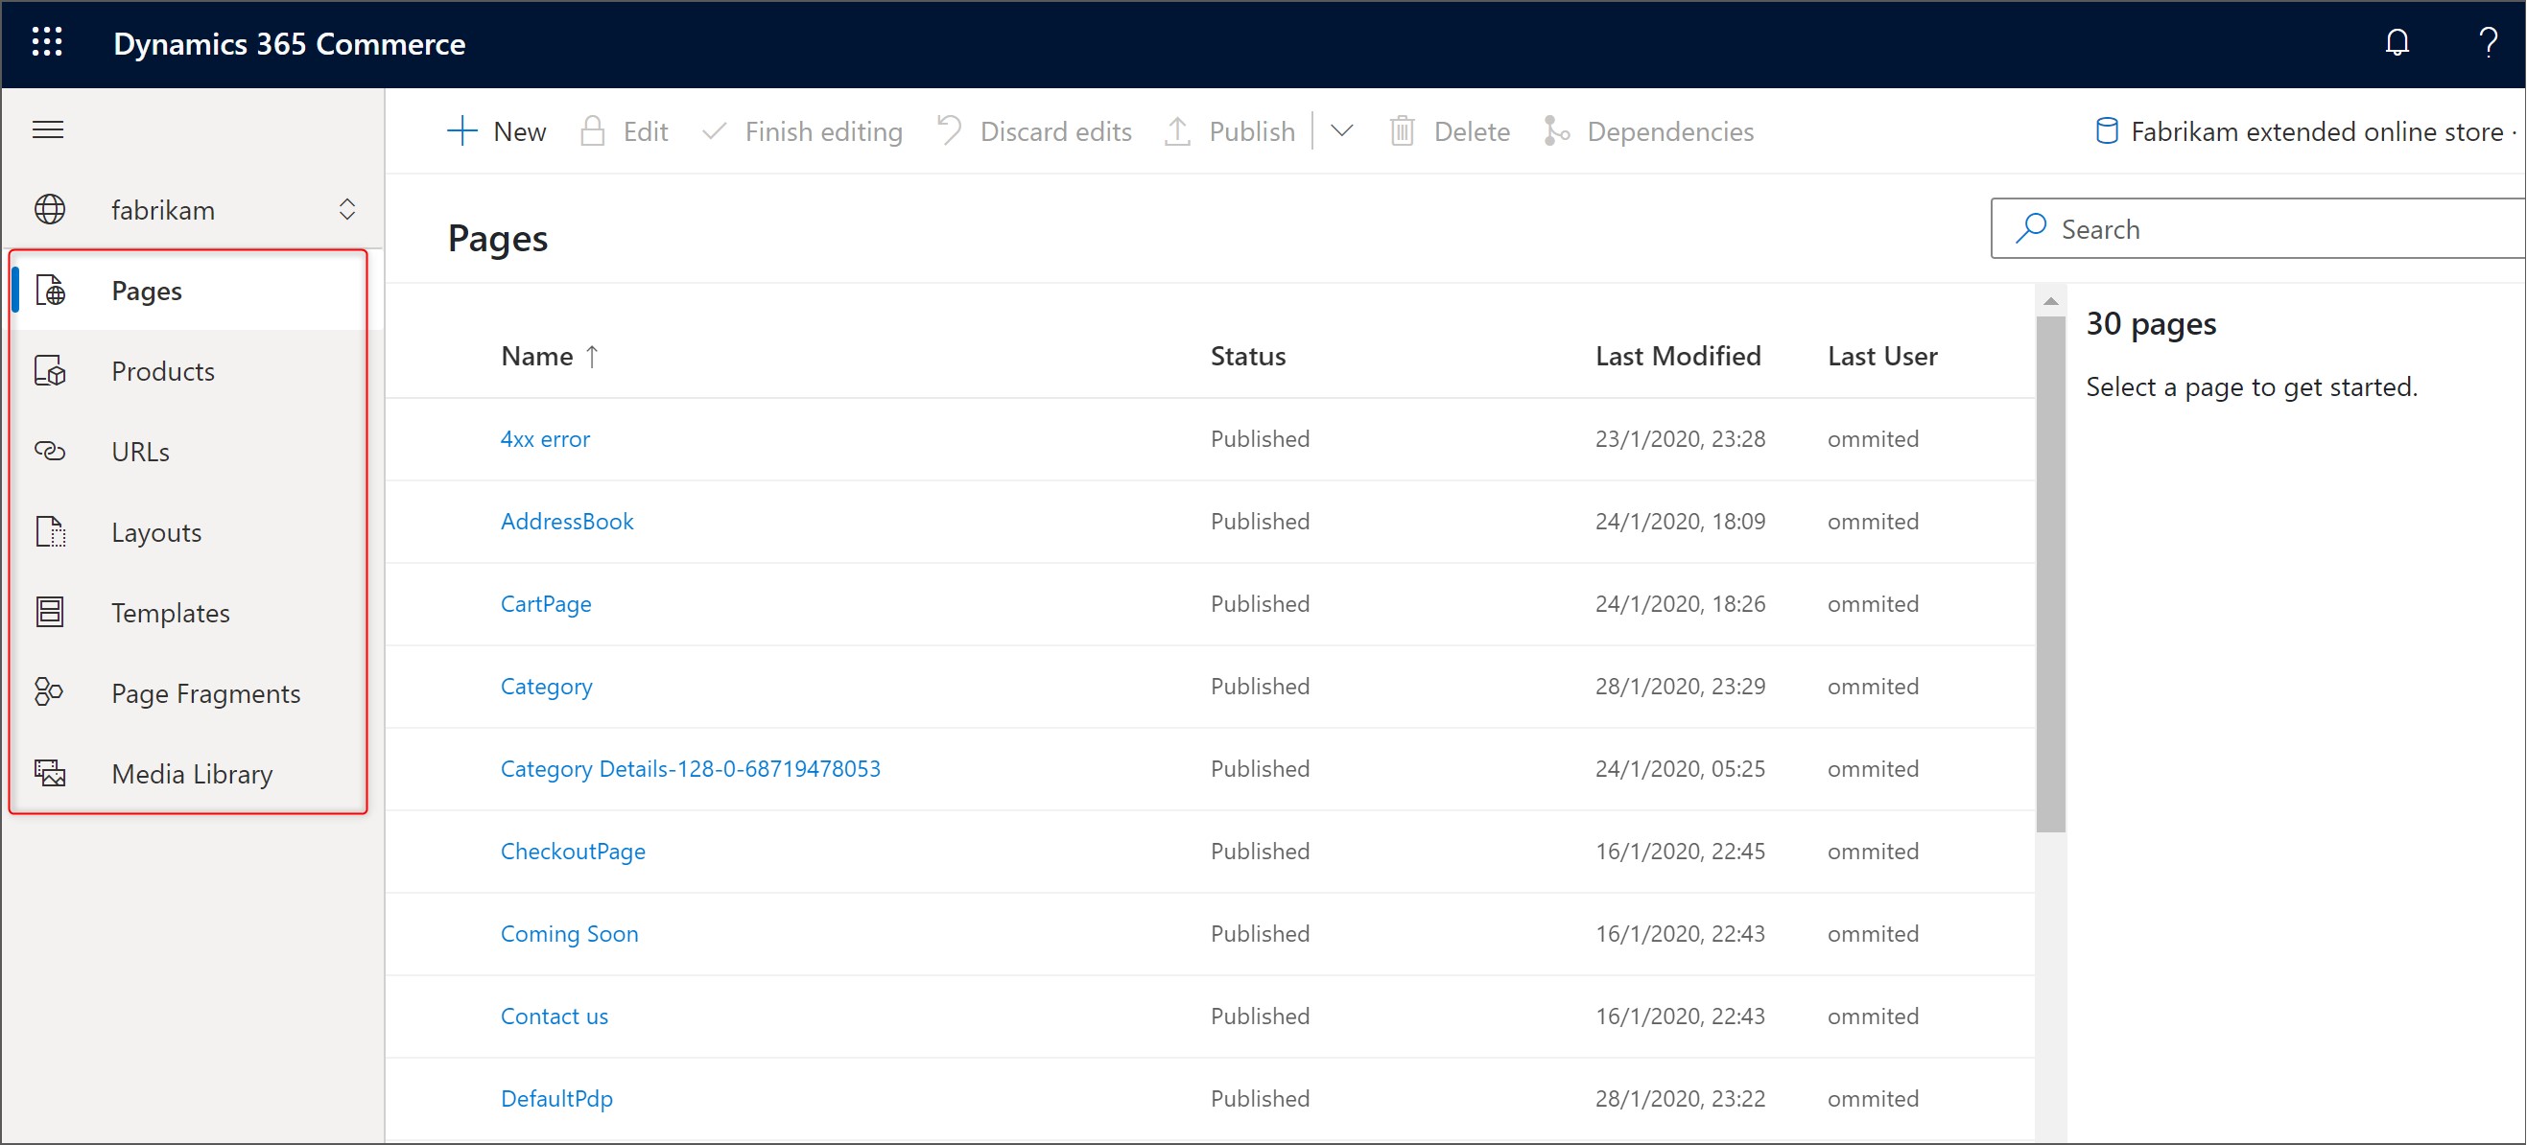Click the Dependencies command label
This screenshot has width=2527, height=1145.
coord(1669,131)
